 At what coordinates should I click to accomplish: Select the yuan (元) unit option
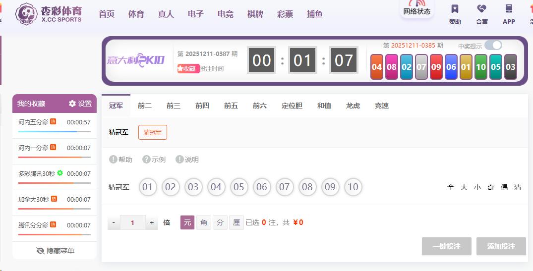click(x=187, y=222)
